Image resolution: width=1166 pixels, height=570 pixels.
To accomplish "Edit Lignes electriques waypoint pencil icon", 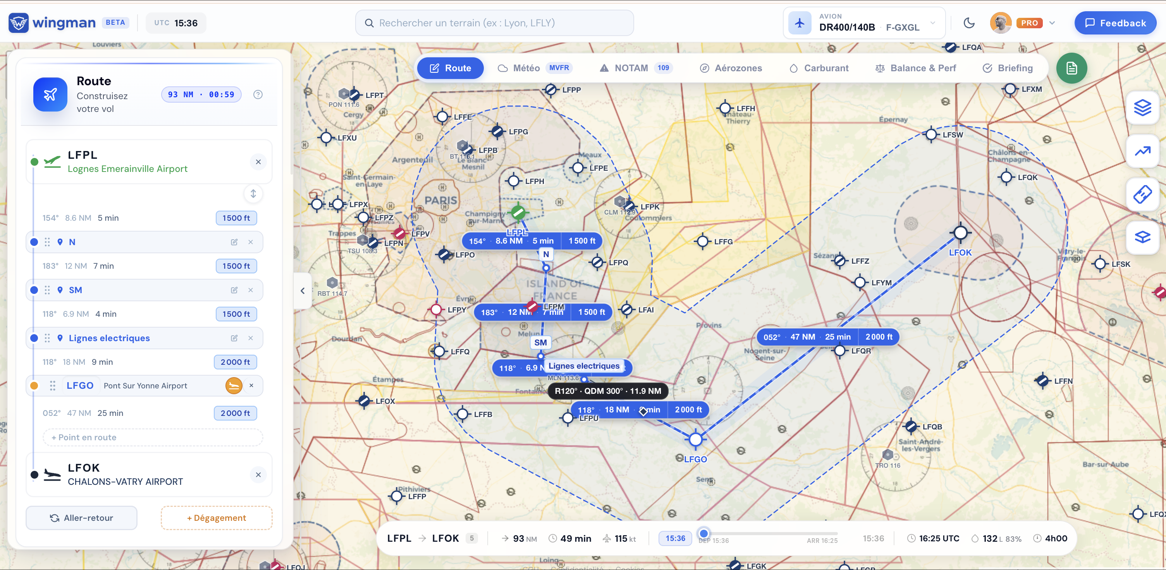I will point(234,338).
